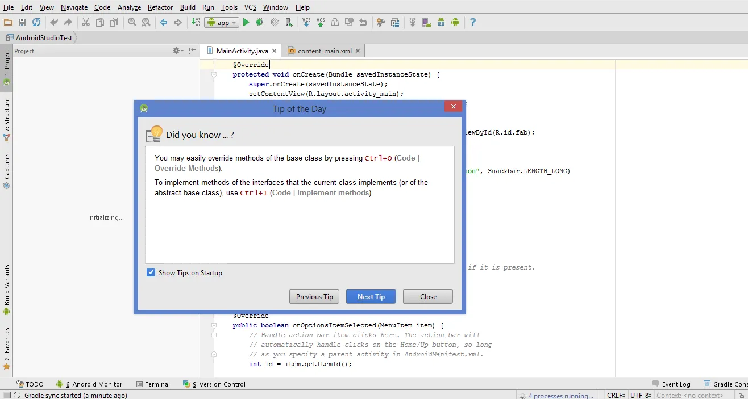Toggle Show Tips on Startup checkbox
Viewport: 748px width, 399px height.
151,272
